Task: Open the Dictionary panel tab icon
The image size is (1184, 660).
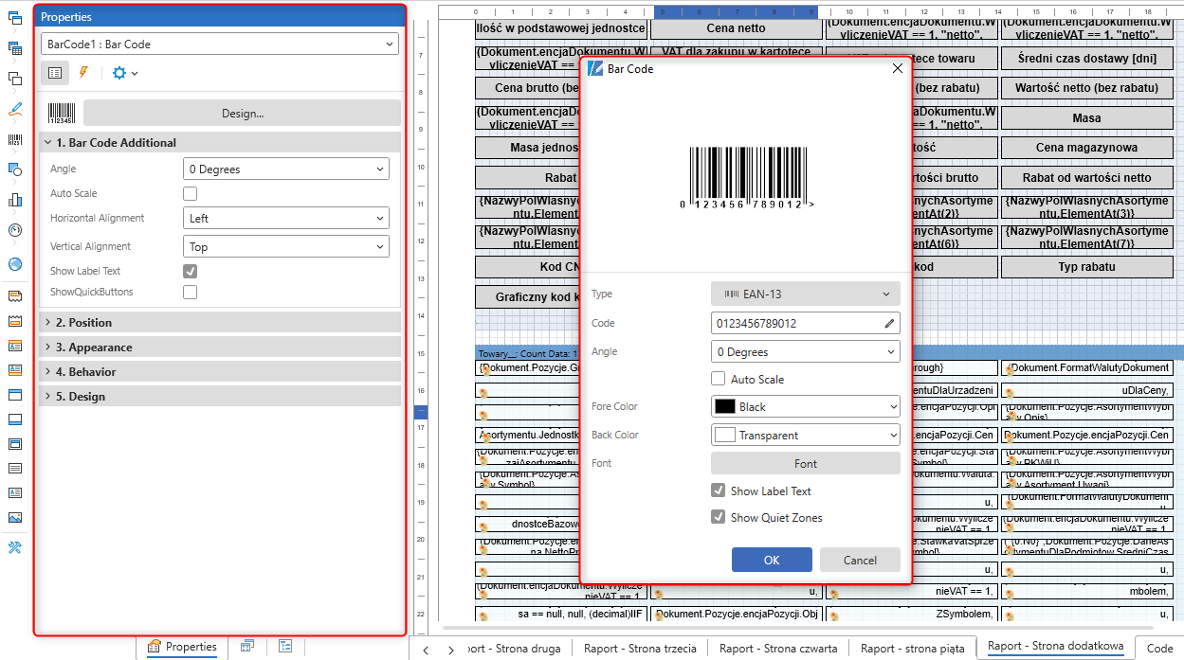Action: 247,646
